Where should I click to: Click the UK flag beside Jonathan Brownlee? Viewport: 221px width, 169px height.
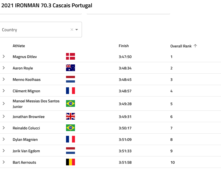70,116
